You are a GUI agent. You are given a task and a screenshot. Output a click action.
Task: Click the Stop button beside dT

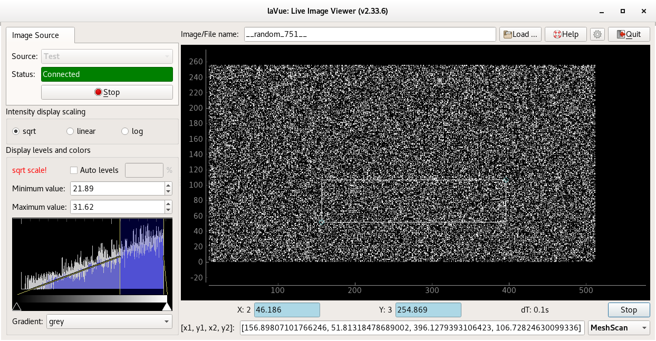pos(629,310)
